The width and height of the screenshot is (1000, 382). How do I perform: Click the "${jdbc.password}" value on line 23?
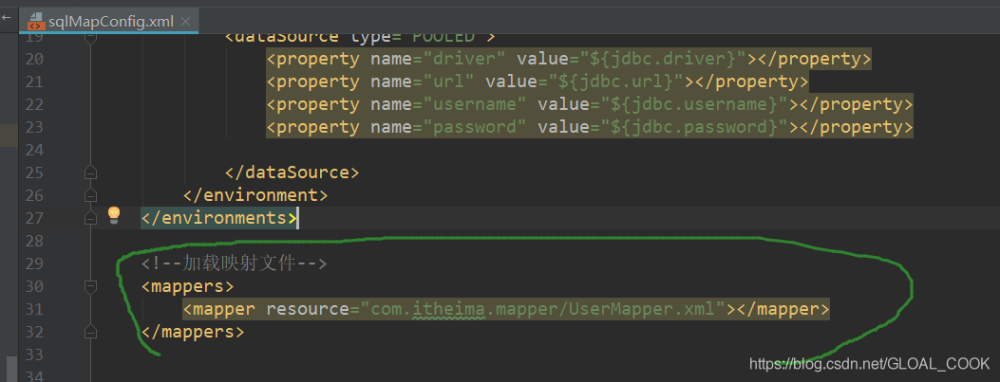click(694, 127)
